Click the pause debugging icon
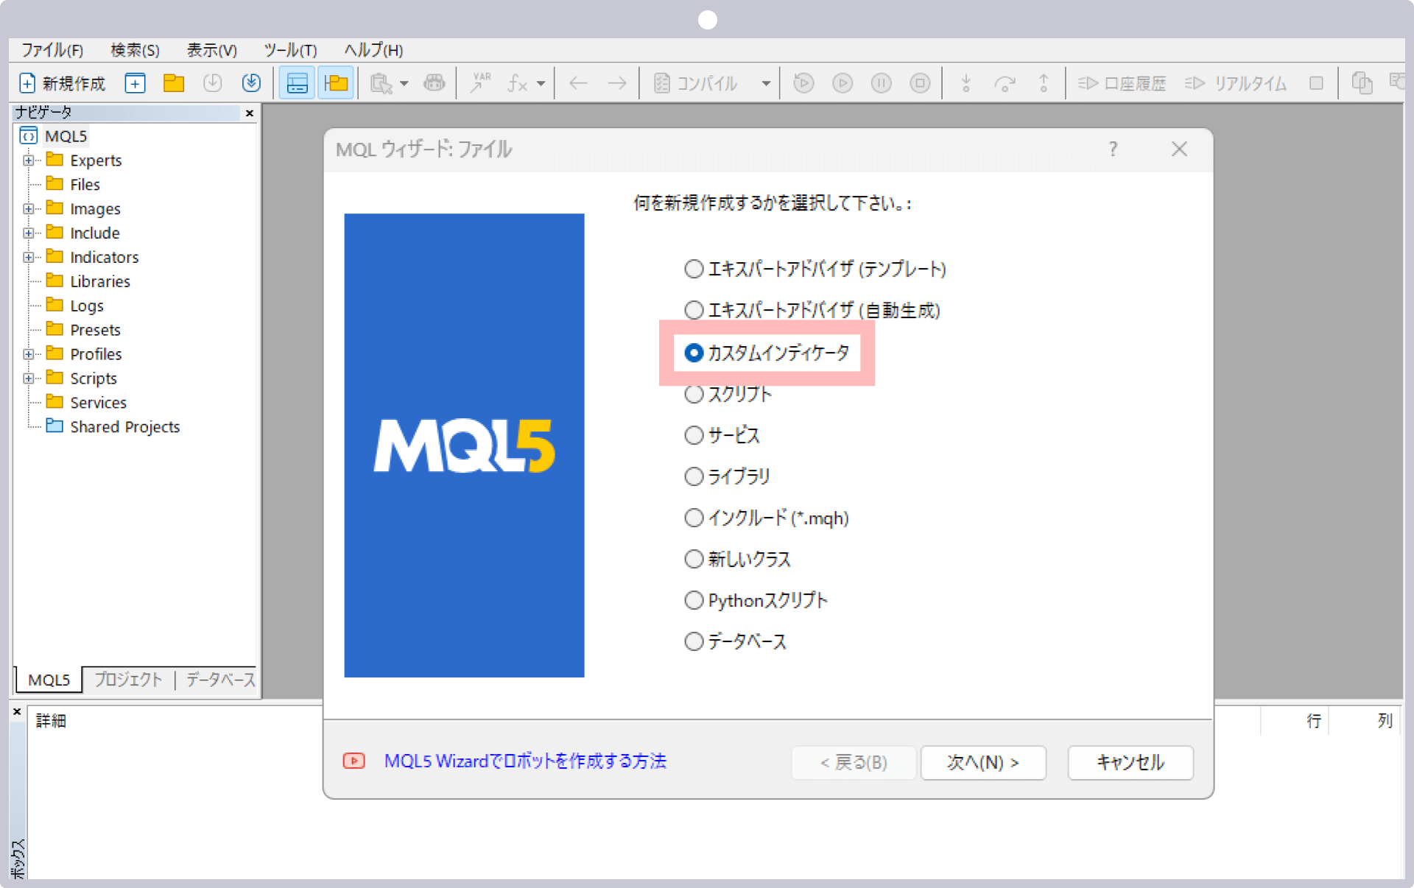Viewport: 1414px width, 888px height. tap(882, 83)
